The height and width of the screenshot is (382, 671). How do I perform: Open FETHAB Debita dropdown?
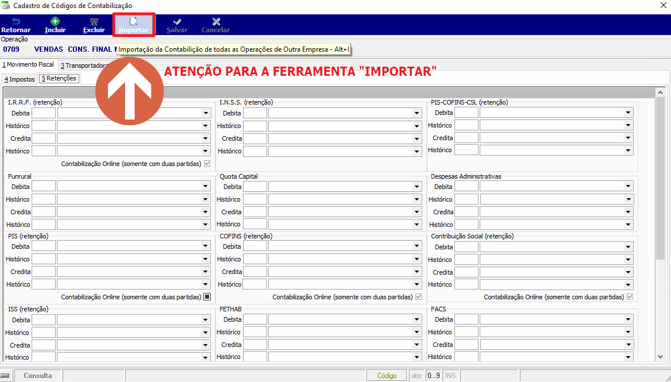(417, 319)
